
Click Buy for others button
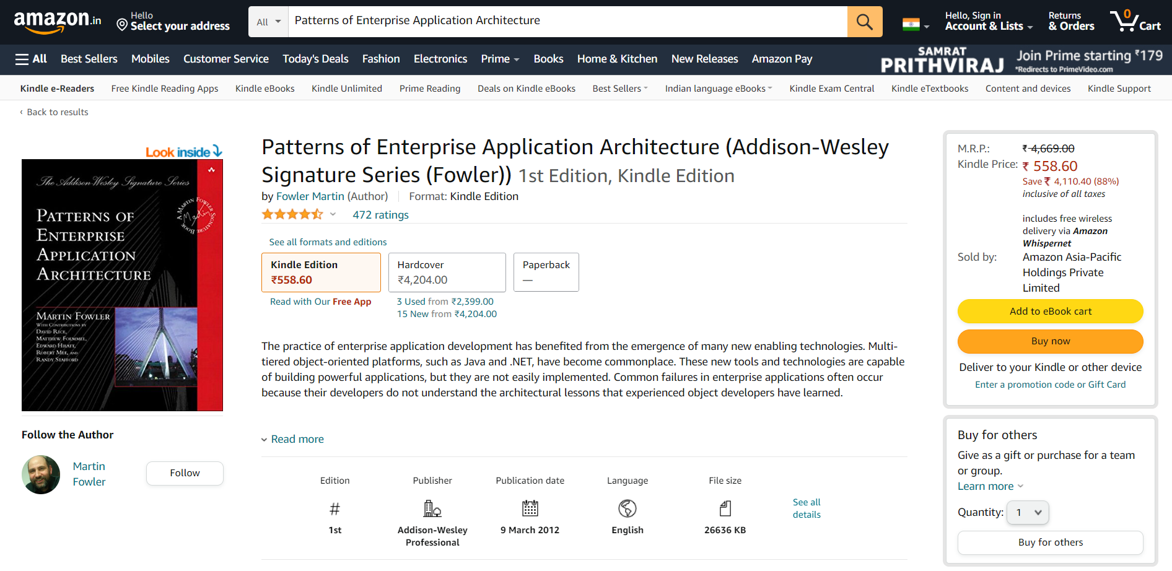1051,543
